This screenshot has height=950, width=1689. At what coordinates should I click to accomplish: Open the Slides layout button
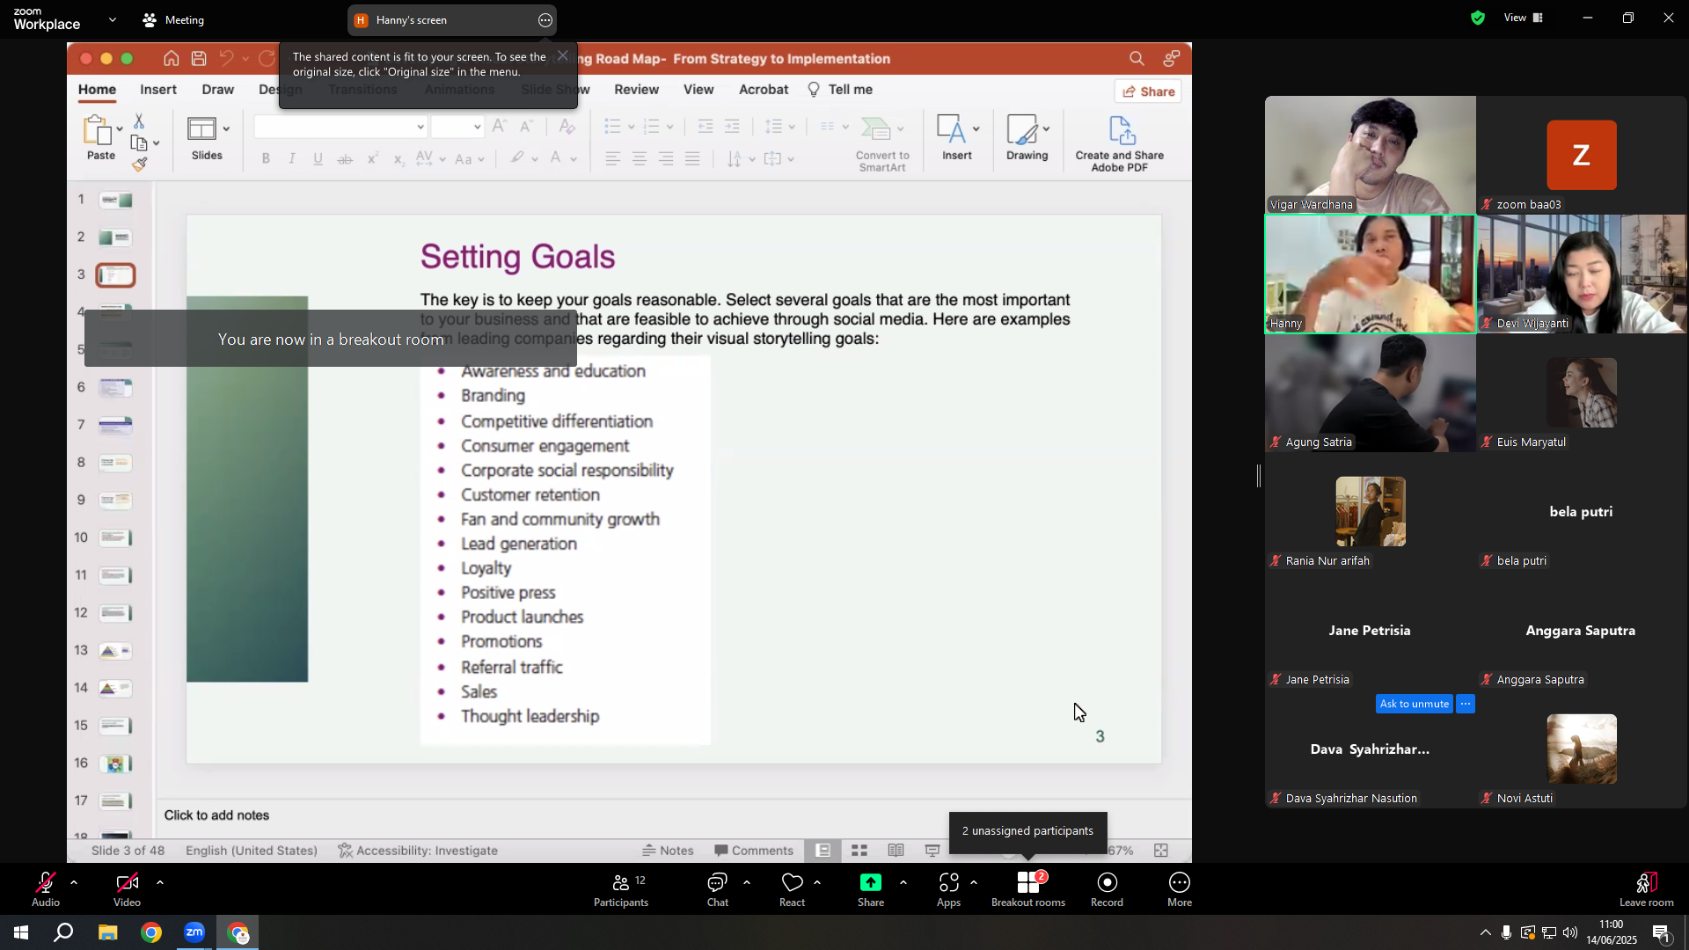[207, 139]
